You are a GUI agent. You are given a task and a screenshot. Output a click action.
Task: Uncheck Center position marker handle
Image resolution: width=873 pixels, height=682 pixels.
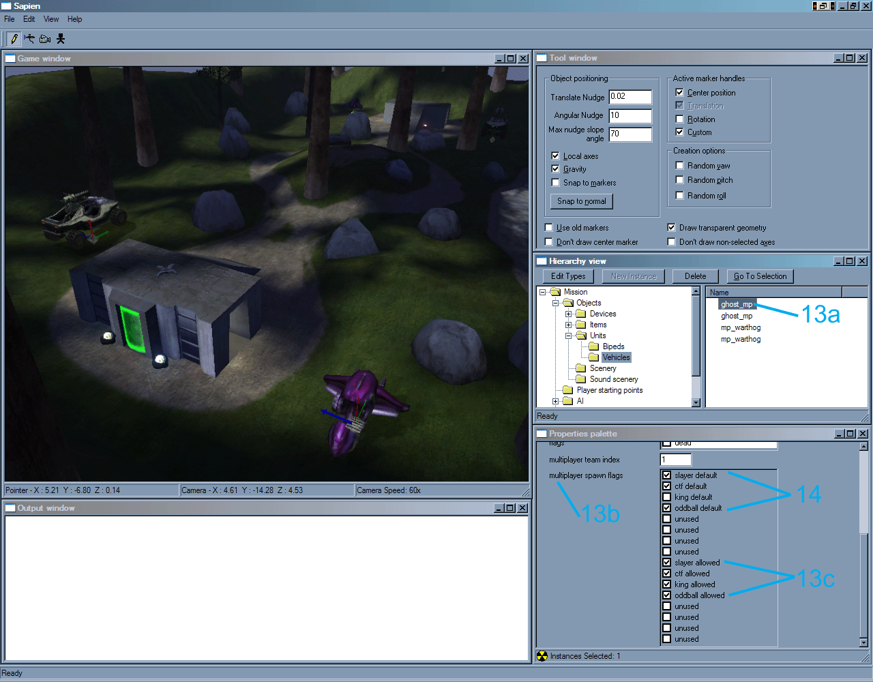tap(679, 93)
